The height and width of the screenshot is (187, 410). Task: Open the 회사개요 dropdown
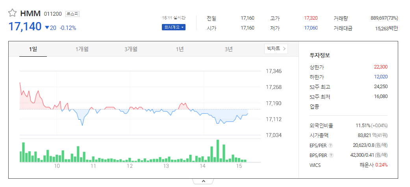pos(174,27)
